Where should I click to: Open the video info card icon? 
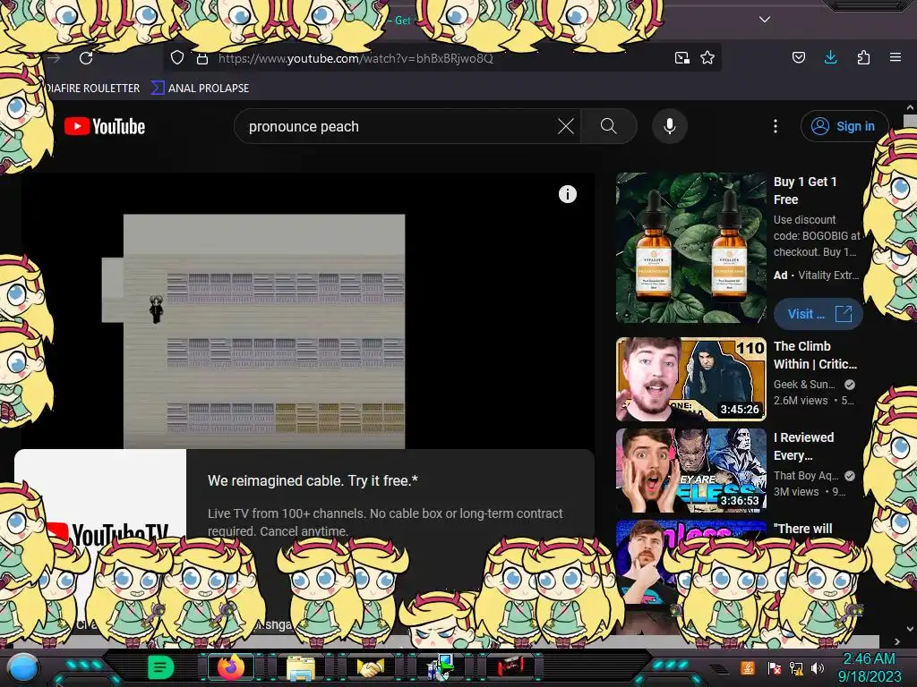[567, 194]
